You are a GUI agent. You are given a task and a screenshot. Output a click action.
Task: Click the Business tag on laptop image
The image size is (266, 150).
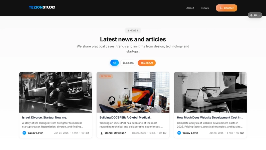[183, 76]
